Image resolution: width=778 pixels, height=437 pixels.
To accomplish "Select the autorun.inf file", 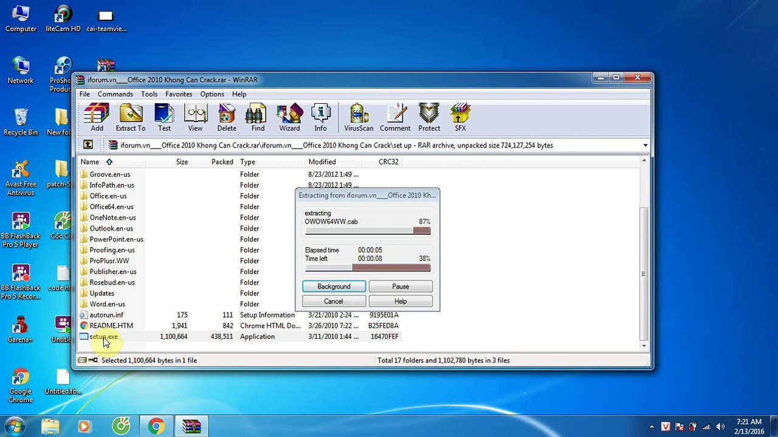I will 106,315.
